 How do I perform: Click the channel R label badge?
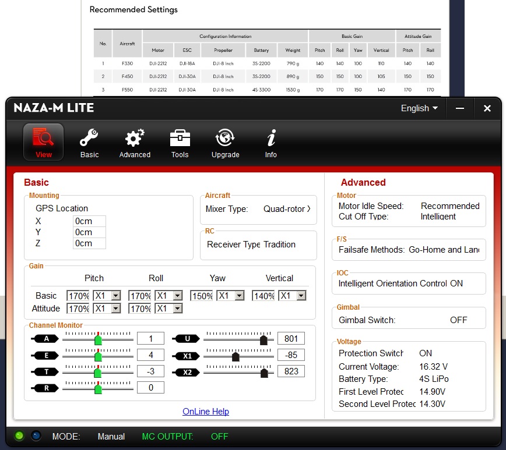coord(45,388)
